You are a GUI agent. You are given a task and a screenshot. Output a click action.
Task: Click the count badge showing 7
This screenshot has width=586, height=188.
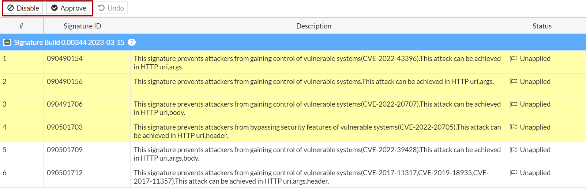point(132,42)
